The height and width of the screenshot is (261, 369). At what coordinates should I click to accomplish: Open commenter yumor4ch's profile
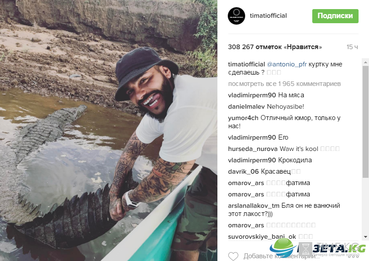tap(243, 118)
